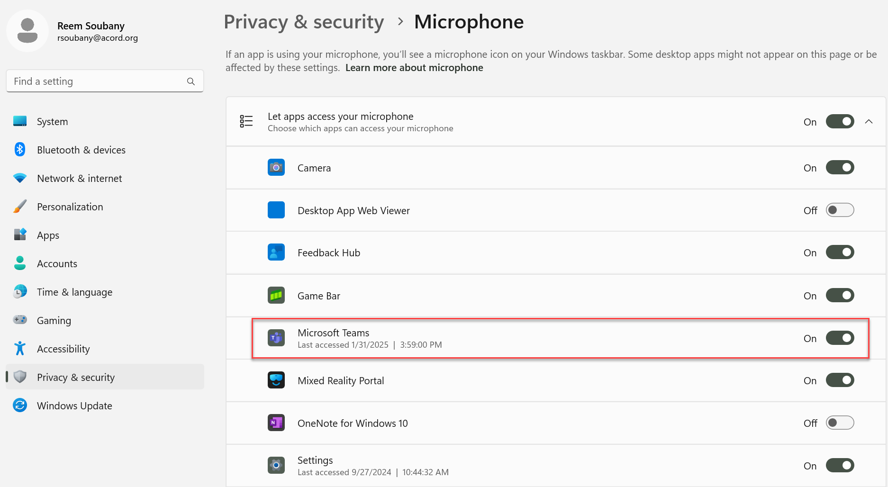
Task: Enable microphone for OneNote for Windows 10
Action: pos(840,423)
